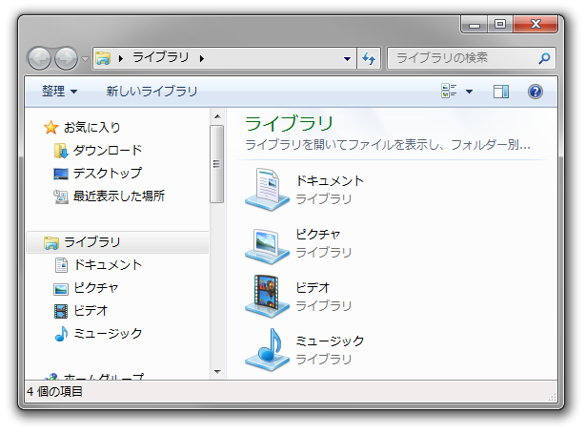Click the music note icon in the navigation tree

(61, 334)
